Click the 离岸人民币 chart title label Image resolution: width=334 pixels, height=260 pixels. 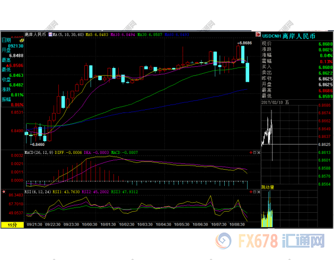pyautogui.click(x=36, y=34)
